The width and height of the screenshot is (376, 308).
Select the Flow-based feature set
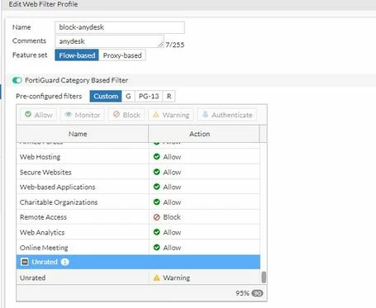77,55
